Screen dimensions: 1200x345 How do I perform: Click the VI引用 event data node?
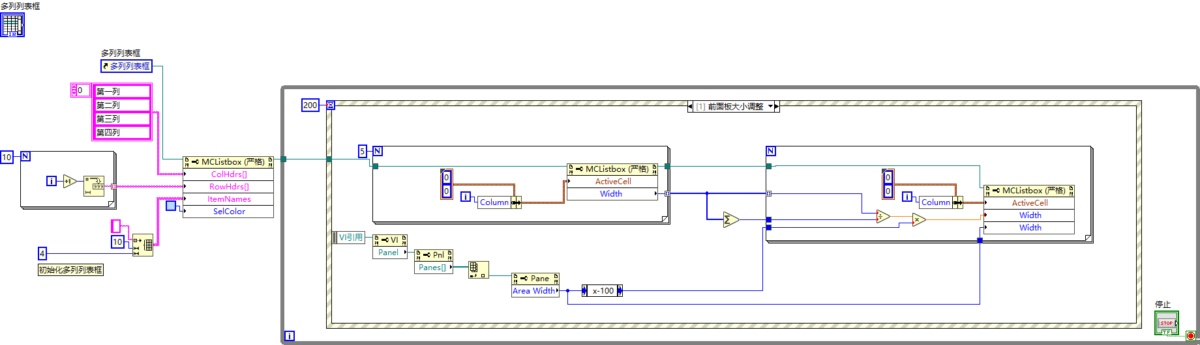point(349,238)
